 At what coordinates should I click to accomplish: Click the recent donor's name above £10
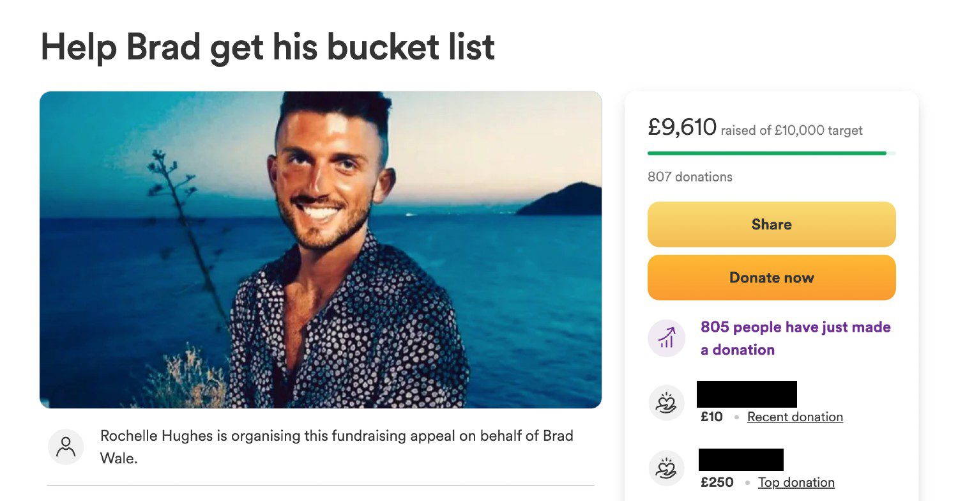[x=747, y=394]
